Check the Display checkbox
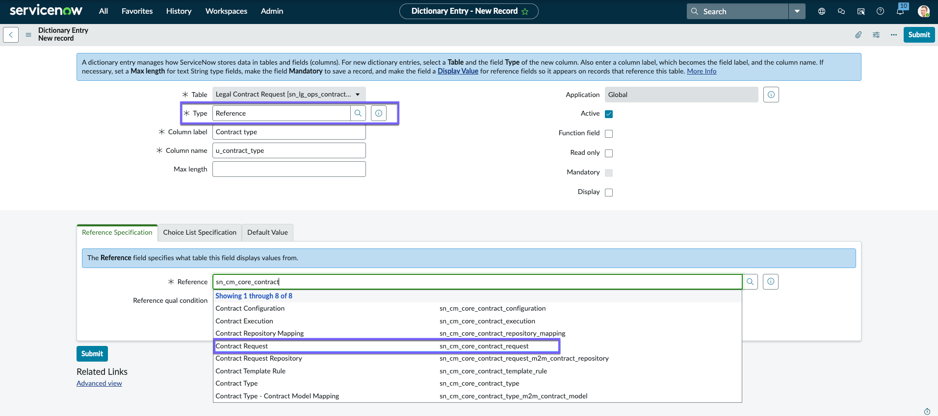This screenshot has width=938, height=416. coord(609,193)
